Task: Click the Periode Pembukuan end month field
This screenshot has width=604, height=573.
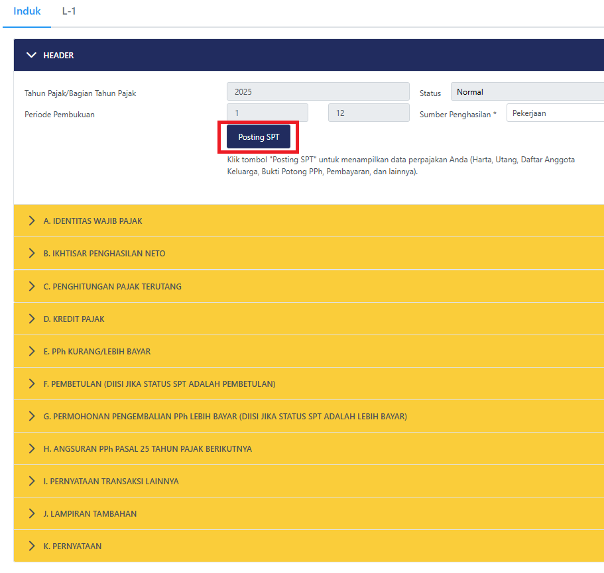Action: click(x=369, y=113)
